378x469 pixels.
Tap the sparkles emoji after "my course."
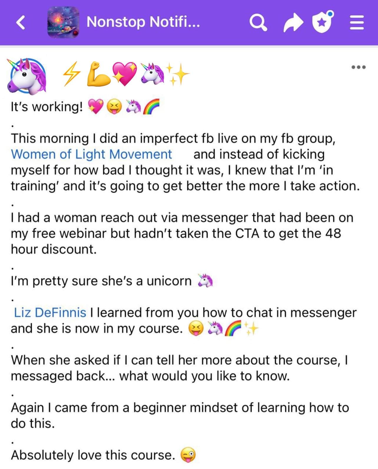(251, 328)
